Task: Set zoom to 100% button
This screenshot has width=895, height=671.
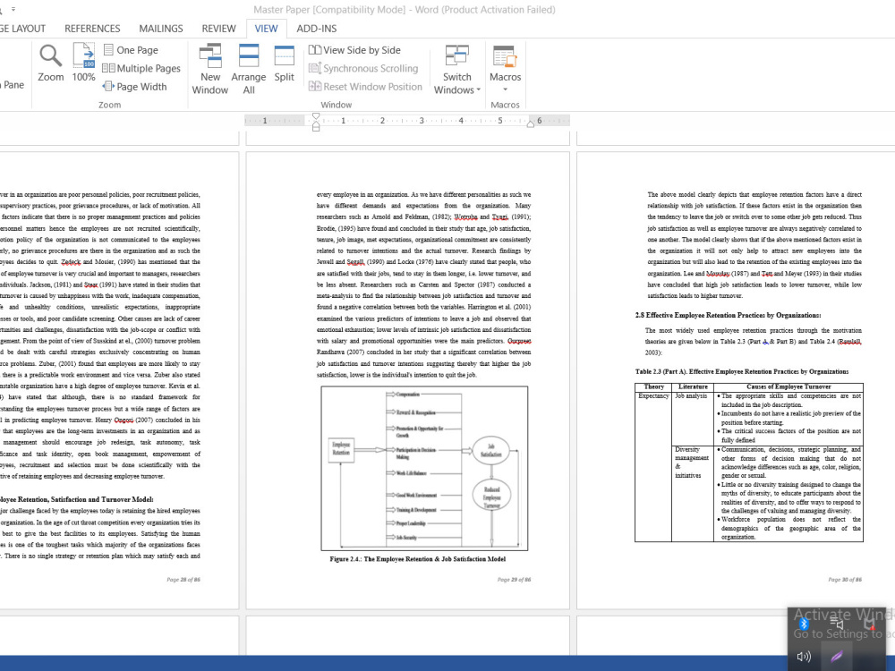Action: pos(84,63)
